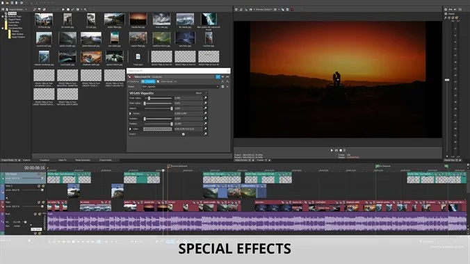The width and height of the screenshot is (470, 264).
Task: Click the Feather parameter animate icon
Action: pyautogui.click(x=205, y=124)
